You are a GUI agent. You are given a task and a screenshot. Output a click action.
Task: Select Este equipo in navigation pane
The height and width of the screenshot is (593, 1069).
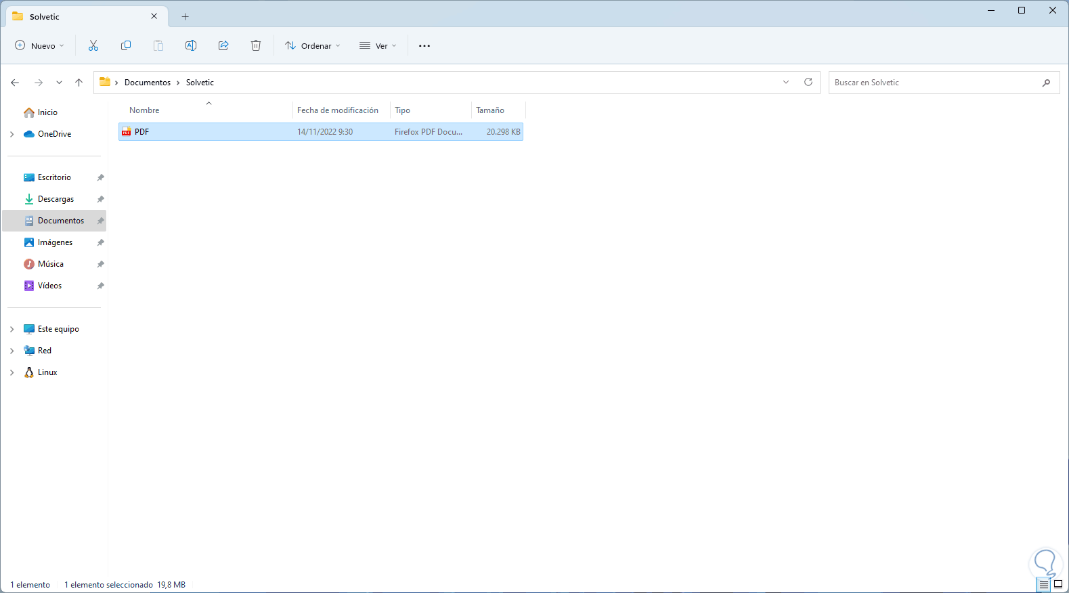(x=58, y=329)
